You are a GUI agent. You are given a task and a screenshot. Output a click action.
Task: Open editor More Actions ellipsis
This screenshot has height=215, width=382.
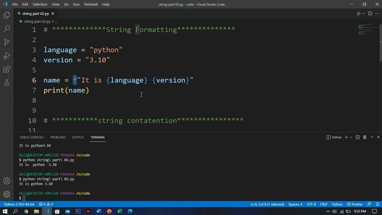click(x=377, y=14)
